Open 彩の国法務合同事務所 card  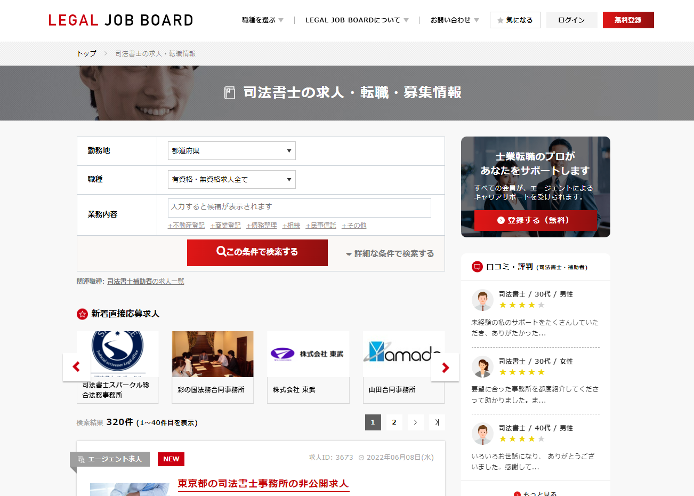213,367
